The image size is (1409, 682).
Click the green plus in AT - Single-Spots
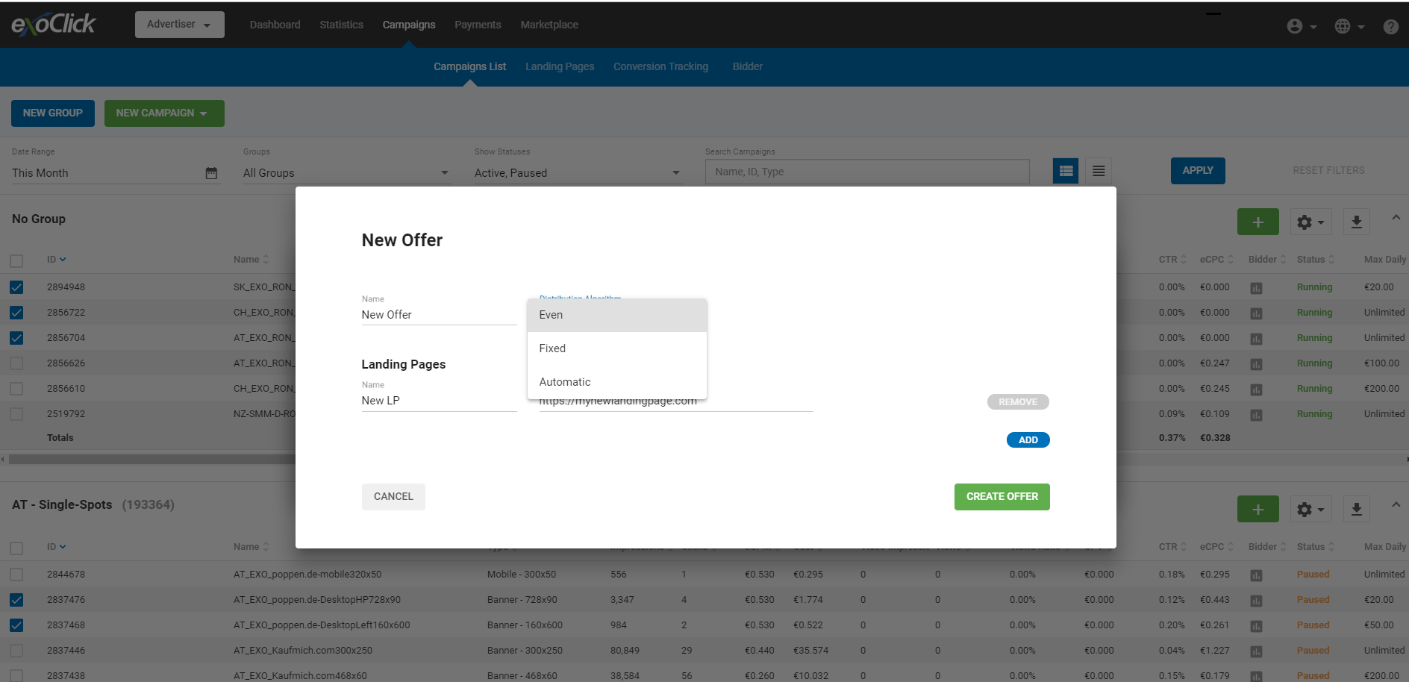[1258, 509]
